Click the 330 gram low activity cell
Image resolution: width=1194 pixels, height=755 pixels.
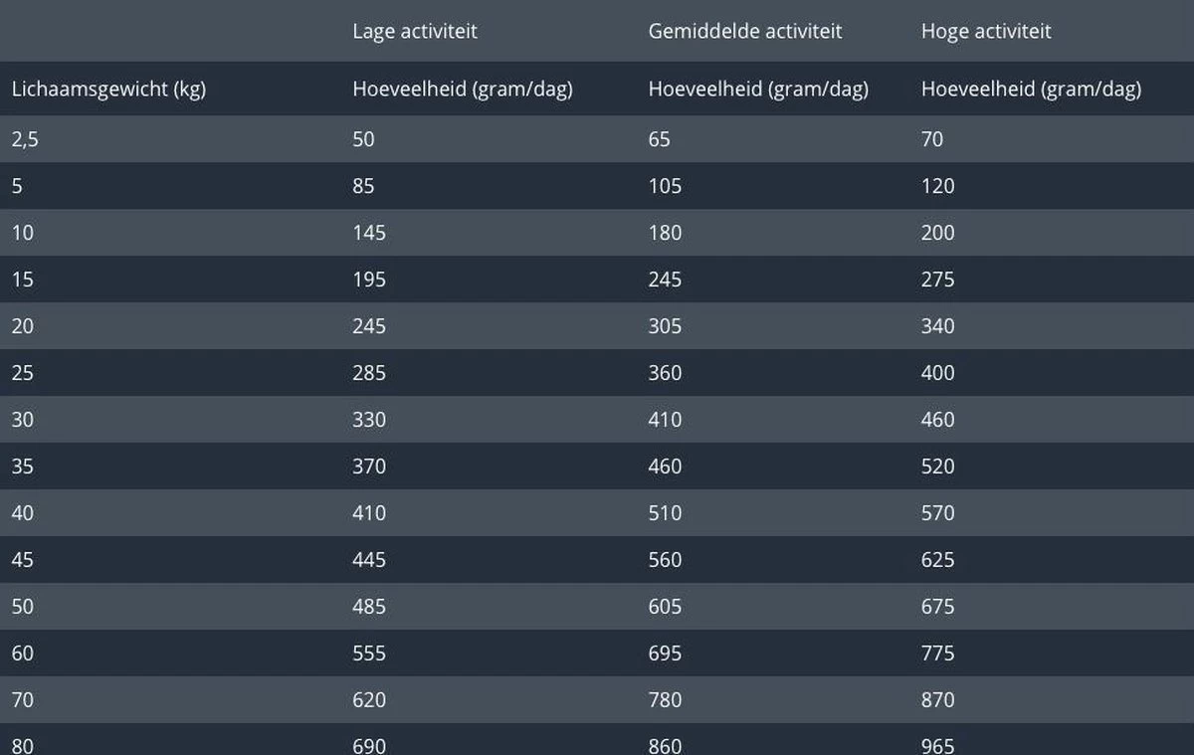[369, 420]
